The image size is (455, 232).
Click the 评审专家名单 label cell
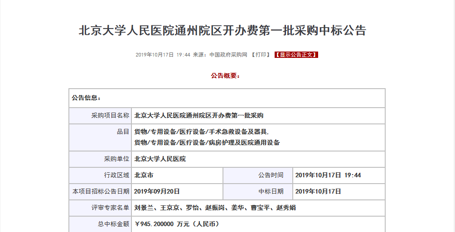[x=101, y=208]
